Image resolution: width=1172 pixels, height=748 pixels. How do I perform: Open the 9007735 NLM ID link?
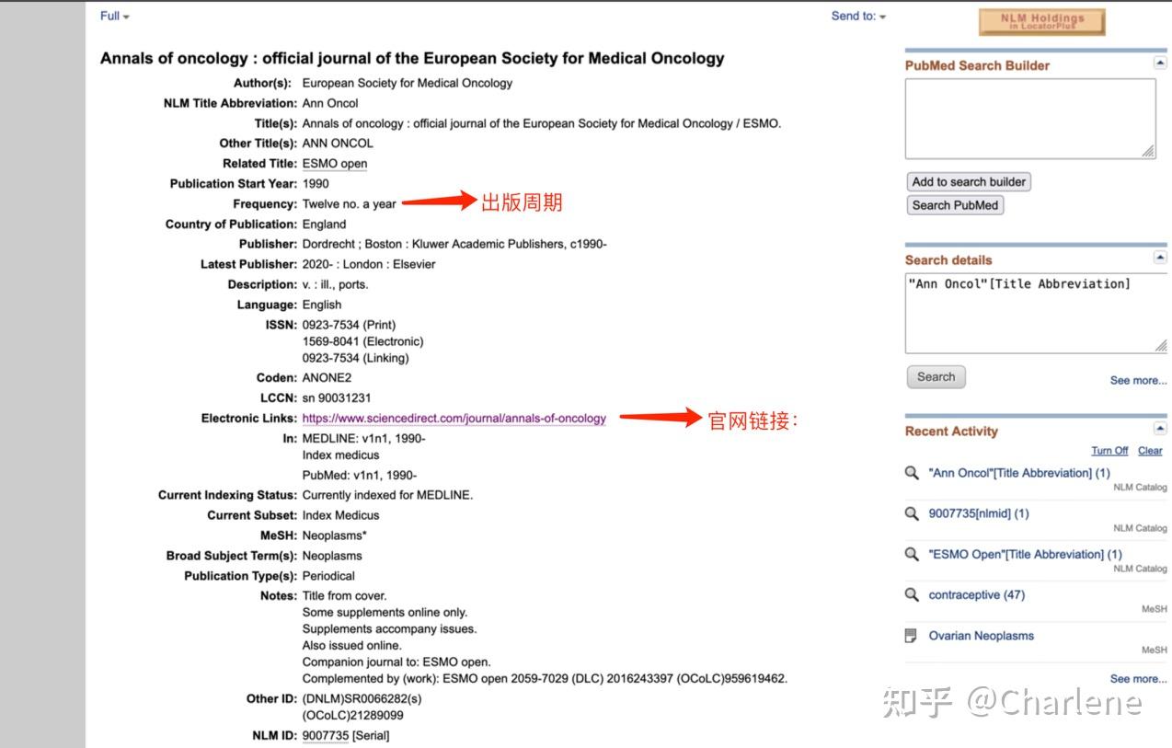pyautogui.click(x=324, y=735)
